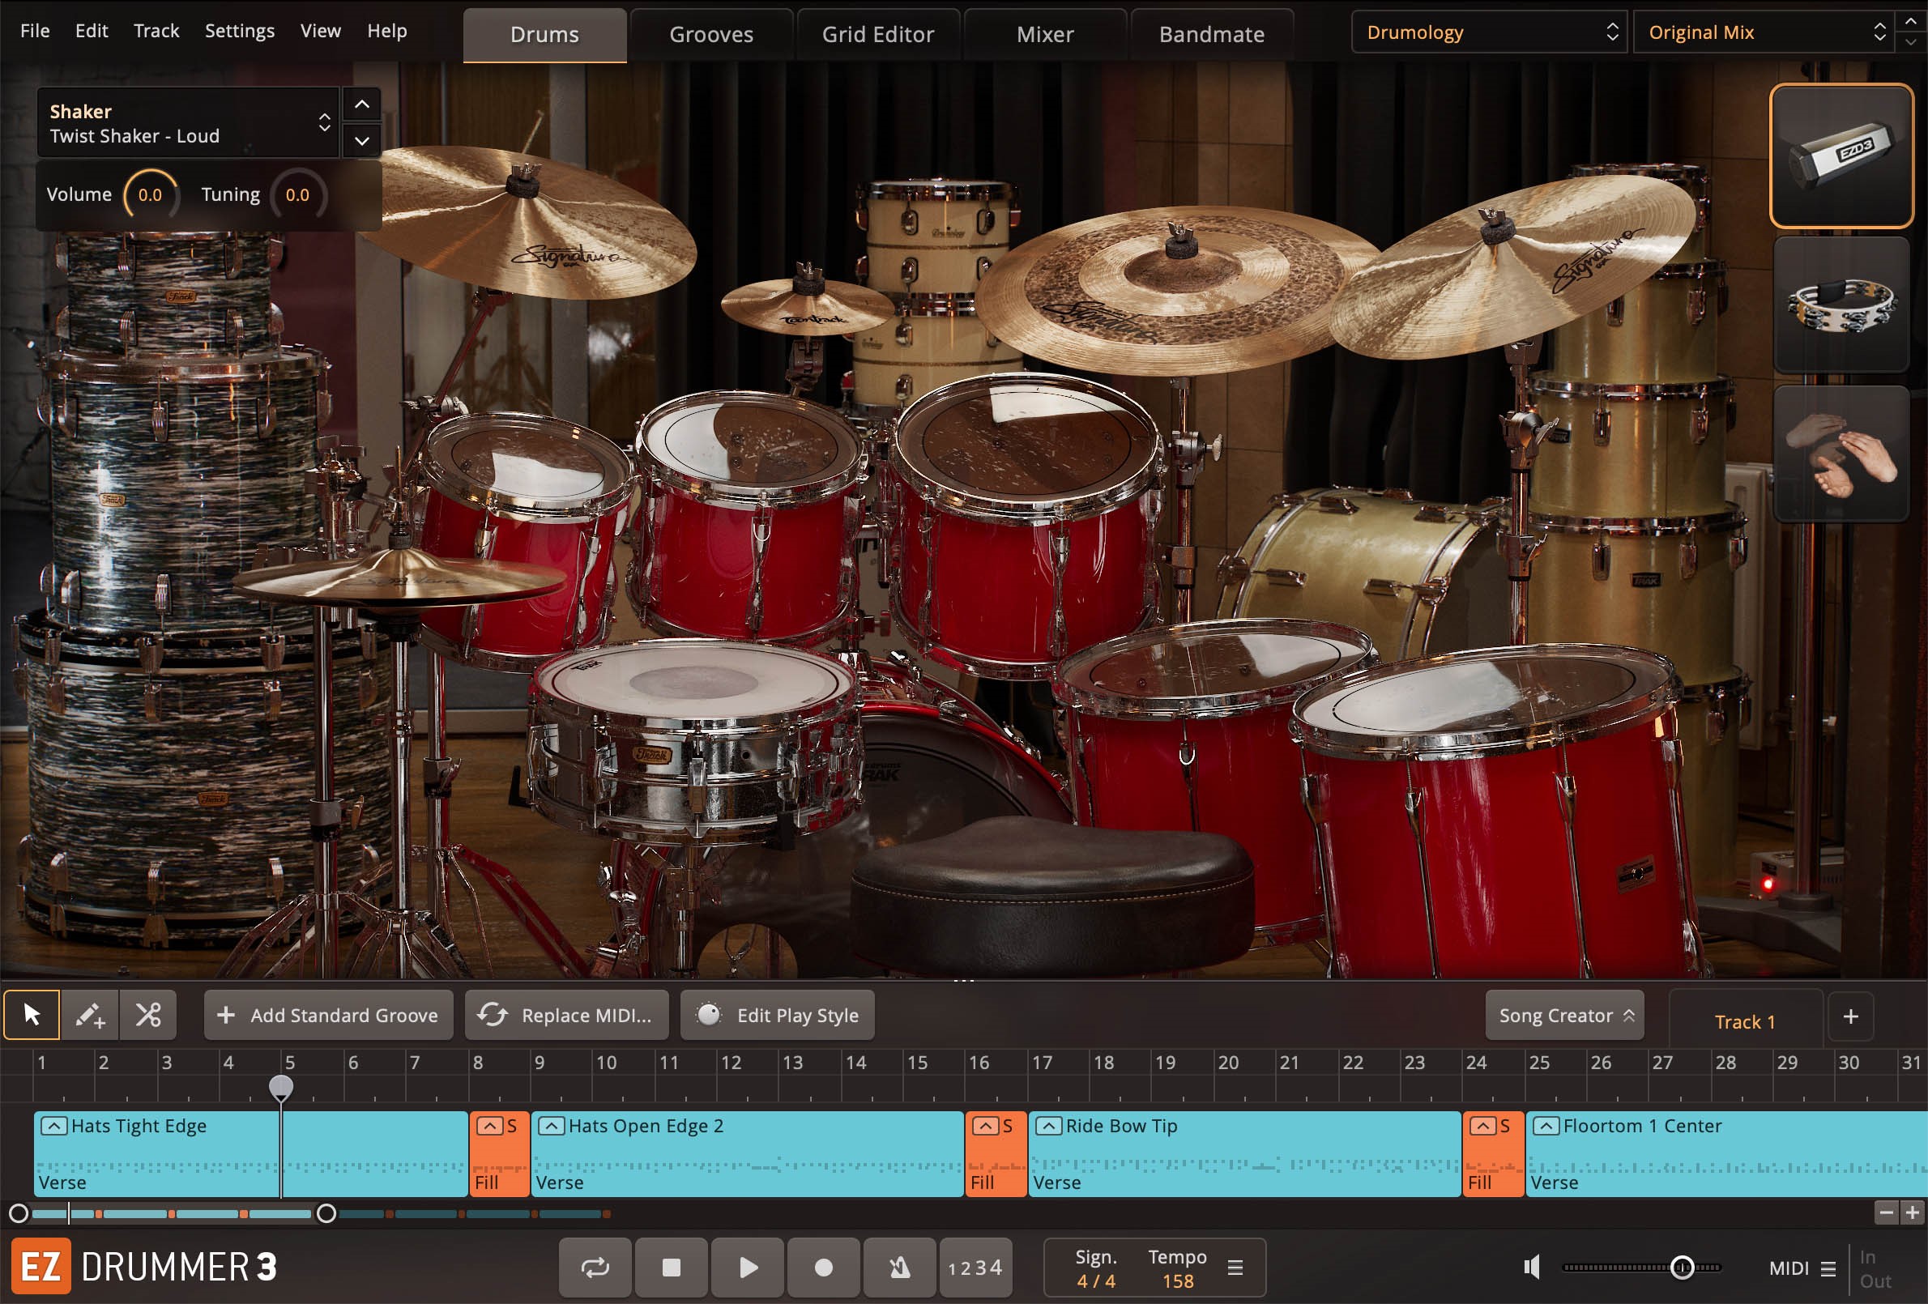This screenshot has height=1304, width=1928.
Task: Toggle the 1234 count-in button
Action: point(975,1268)
